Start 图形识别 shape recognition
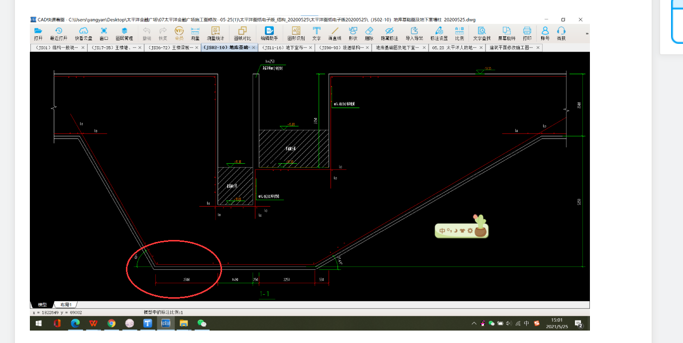The height and width of the screenshot is (343, 683). coord(296,33)
